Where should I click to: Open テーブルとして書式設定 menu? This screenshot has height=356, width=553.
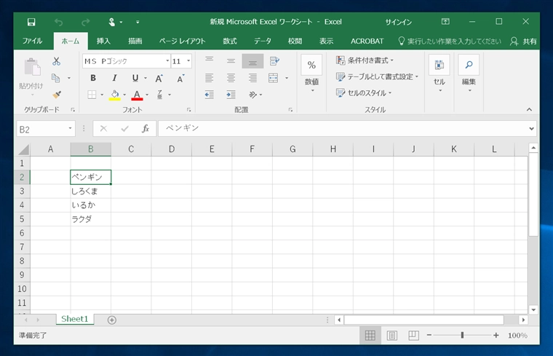[377, 76]
